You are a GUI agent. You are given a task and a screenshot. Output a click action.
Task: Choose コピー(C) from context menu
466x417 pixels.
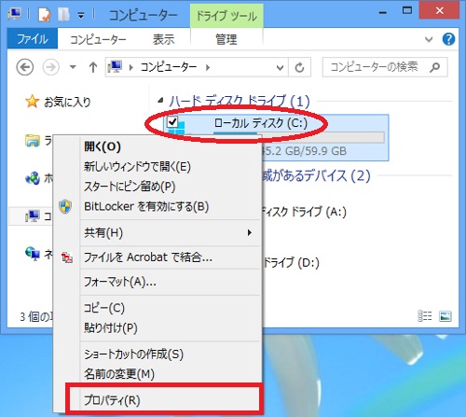click(x=170, y=308)
